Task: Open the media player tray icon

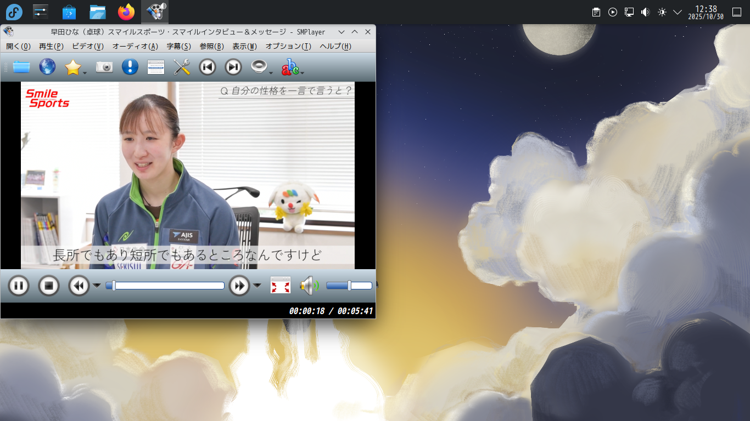Action: pos(613,12)
